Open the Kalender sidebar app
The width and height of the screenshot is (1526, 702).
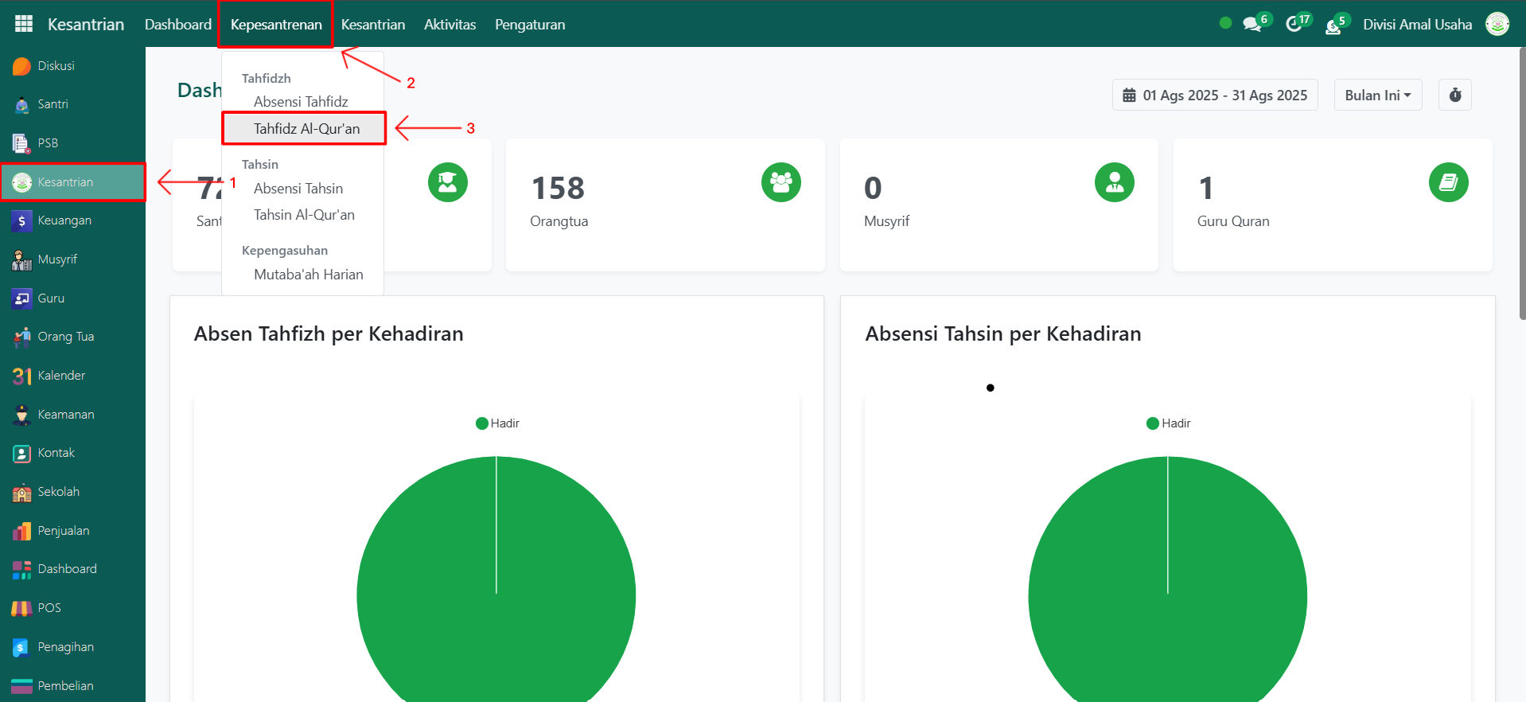[x=60, y=376]
